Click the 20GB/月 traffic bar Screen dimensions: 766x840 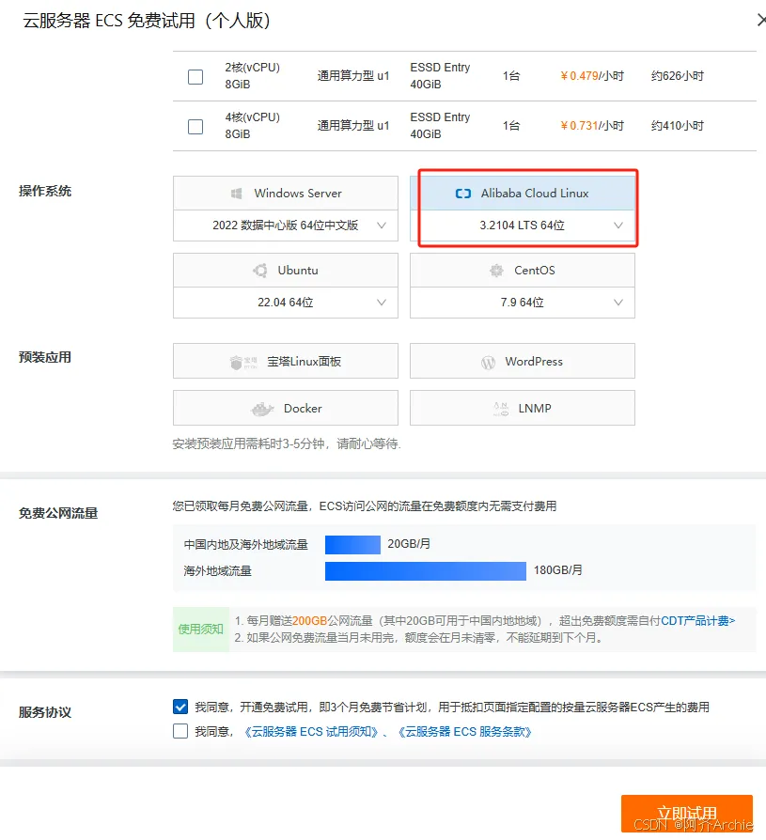[352, 544]
